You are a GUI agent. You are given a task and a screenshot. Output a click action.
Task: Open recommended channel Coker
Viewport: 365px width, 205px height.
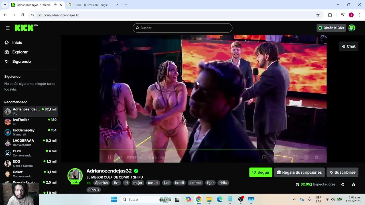tap(31, 174)
